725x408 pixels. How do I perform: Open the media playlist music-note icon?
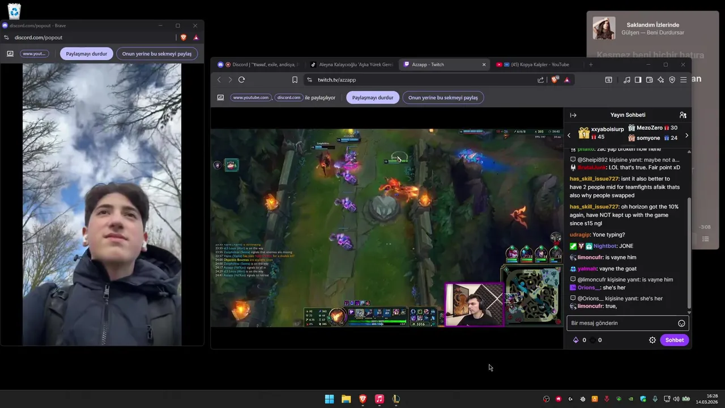click(626, 80)
